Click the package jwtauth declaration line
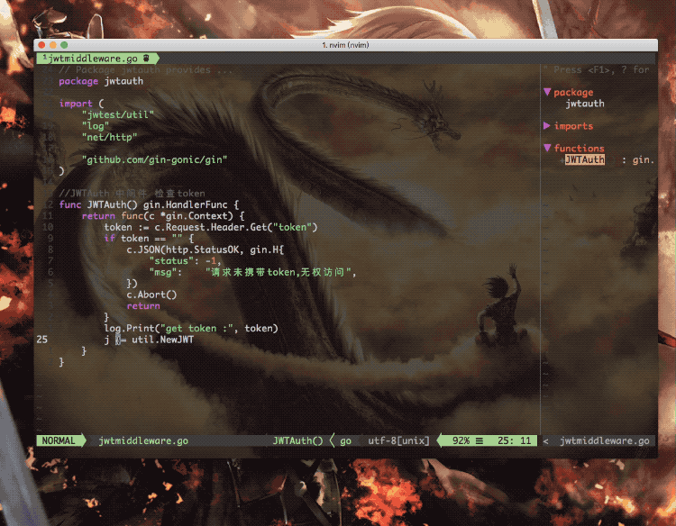Image resolution: width=676 pixels, height=526 pixels. point(101,81)
